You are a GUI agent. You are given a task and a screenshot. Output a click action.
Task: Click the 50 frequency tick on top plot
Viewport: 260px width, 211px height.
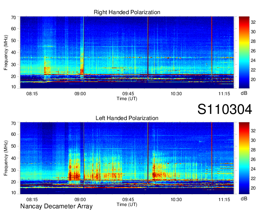pos(13,41)
